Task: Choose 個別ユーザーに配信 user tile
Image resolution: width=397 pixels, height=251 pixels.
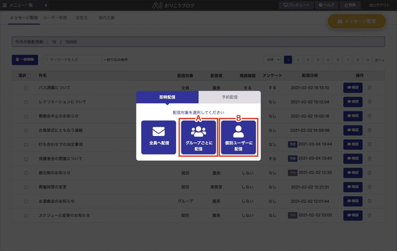Action: coord(238,138)
